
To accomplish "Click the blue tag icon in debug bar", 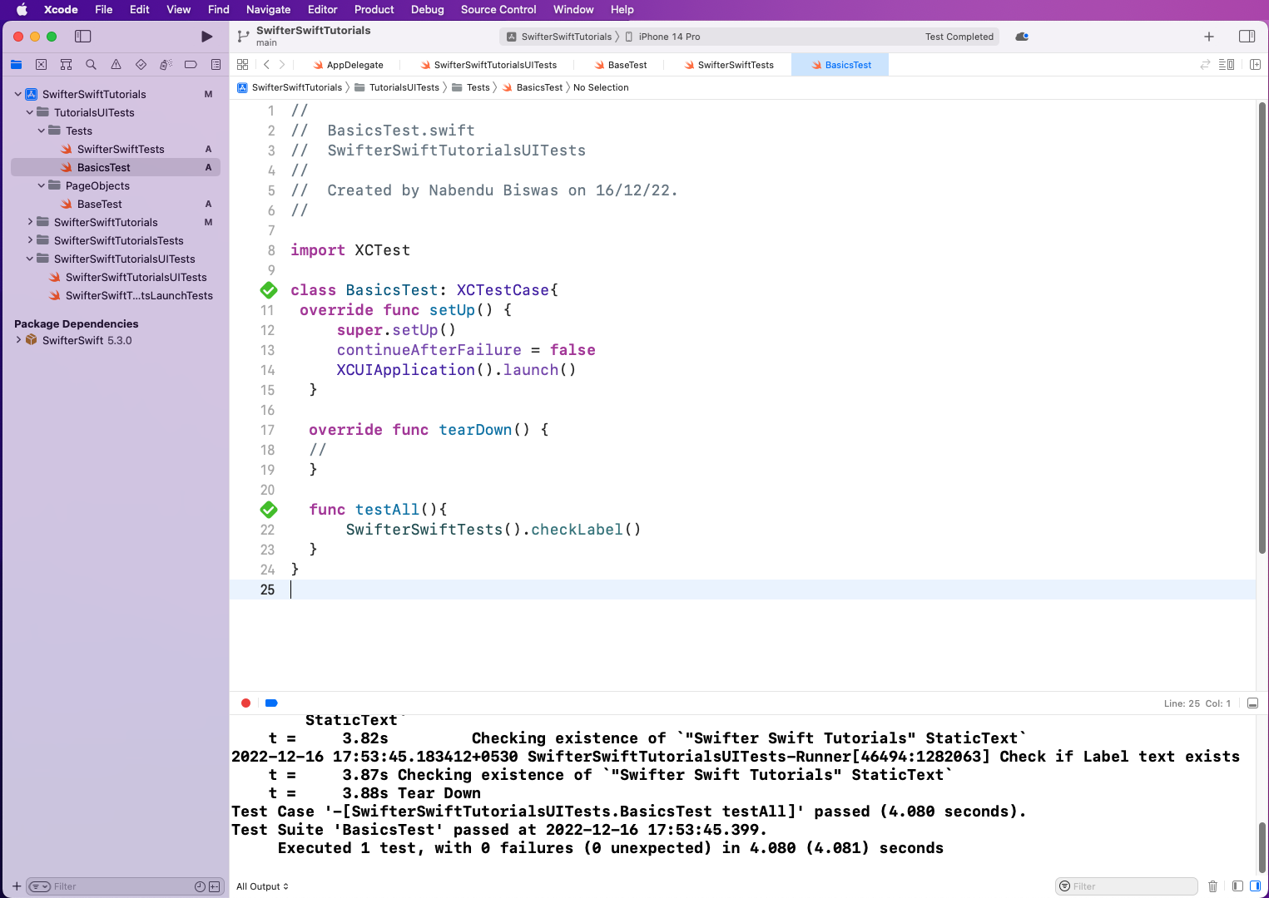I will pos(271,703).
